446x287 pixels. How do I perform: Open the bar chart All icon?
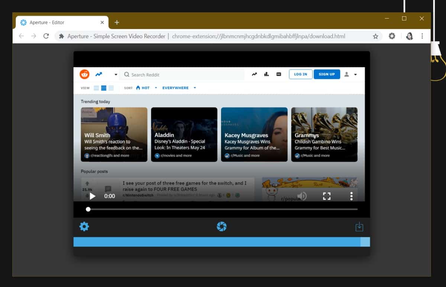point(266,74)
